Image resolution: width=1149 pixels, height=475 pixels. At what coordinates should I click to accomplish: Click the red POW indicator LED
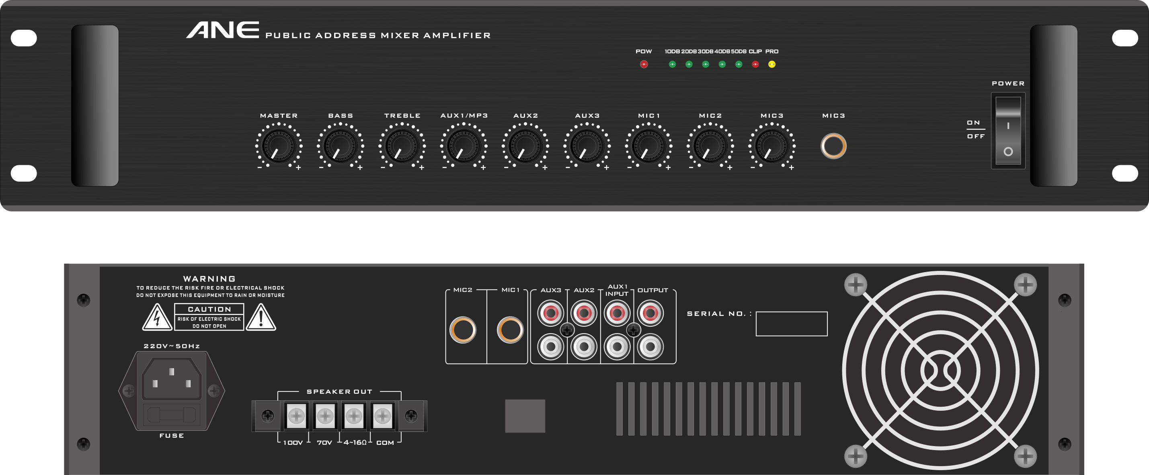click(644, 64)
